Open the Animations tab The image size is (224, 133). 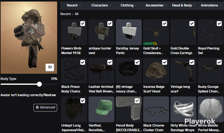point(210,5)
